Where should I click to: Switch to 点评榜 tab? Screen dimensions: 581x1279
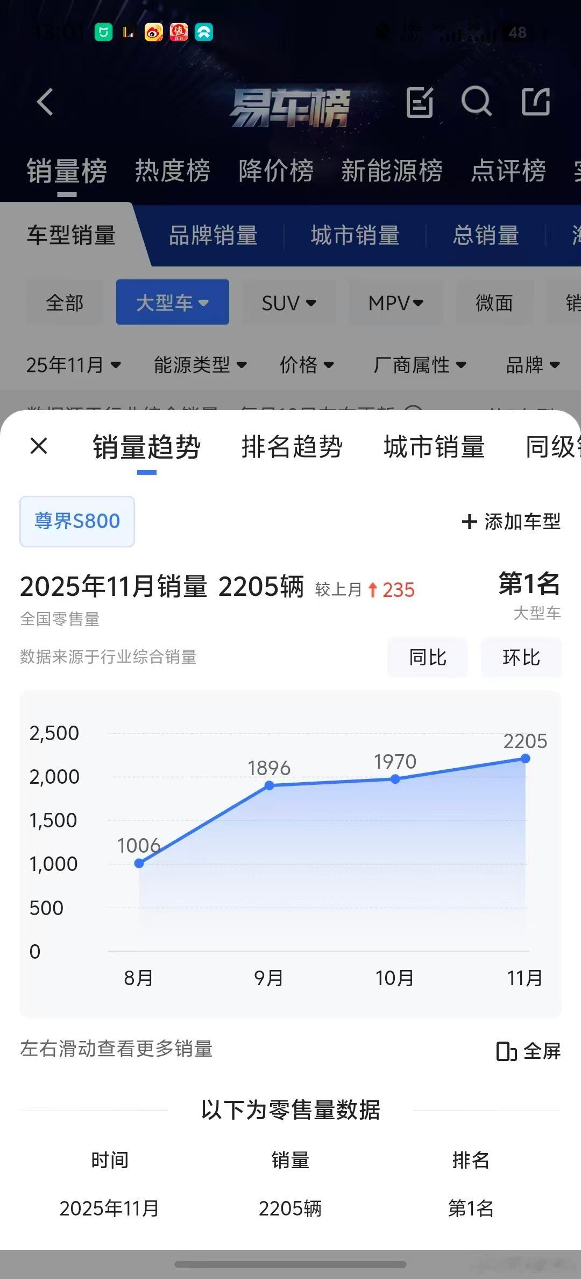click(508, 171)
